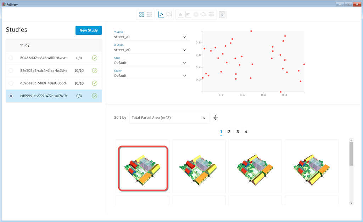The height and width of the screenshot is (222, 363).
Task: Select radio button for study 82e503a3
Action: [11, 70]
